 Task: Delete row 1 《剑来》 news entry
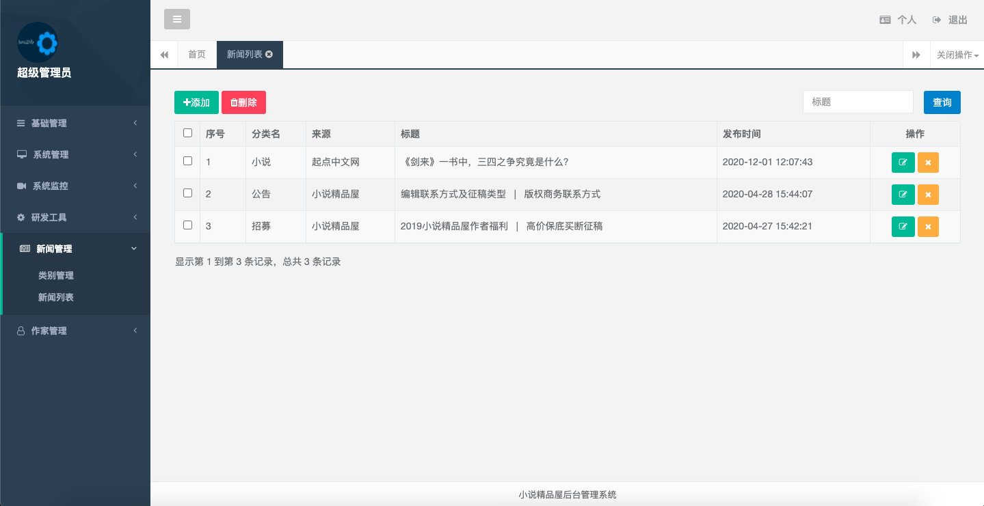(928, 163)
